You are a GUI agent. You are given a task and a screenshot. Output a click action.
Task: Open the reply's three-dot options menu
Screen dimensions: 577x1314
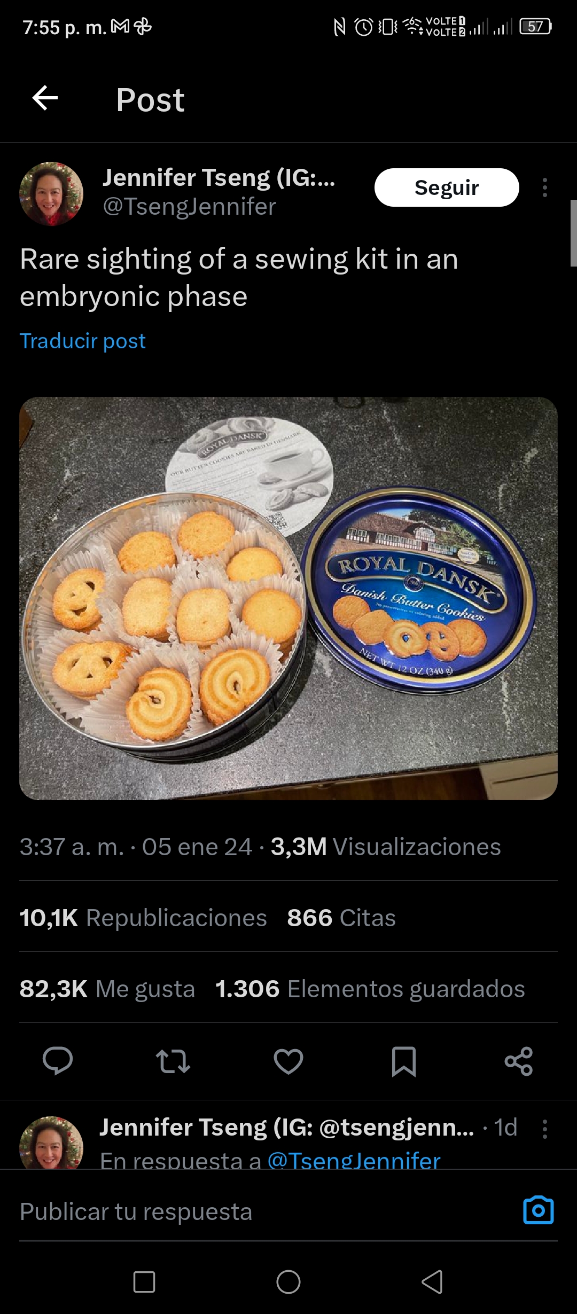tap(544, 1129)
